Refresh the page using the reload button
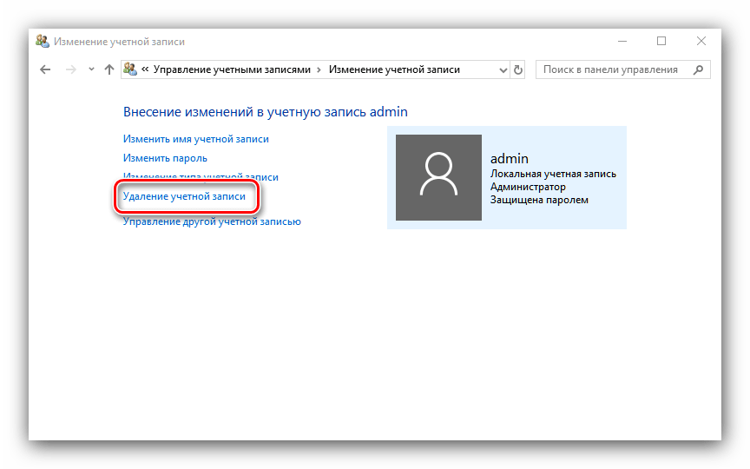 (519, 69)
